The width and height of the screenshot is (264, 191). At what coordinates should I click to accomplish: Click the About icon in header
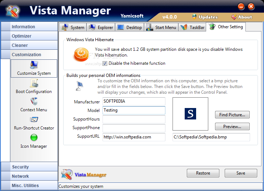[x=234, y=17]
